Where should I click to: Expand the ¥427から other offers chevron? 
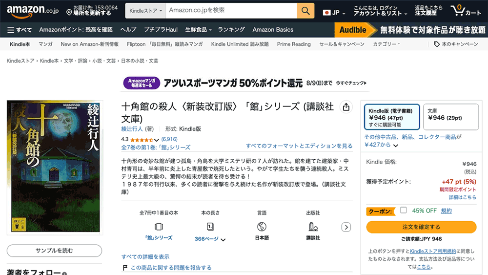pos(396,145)
